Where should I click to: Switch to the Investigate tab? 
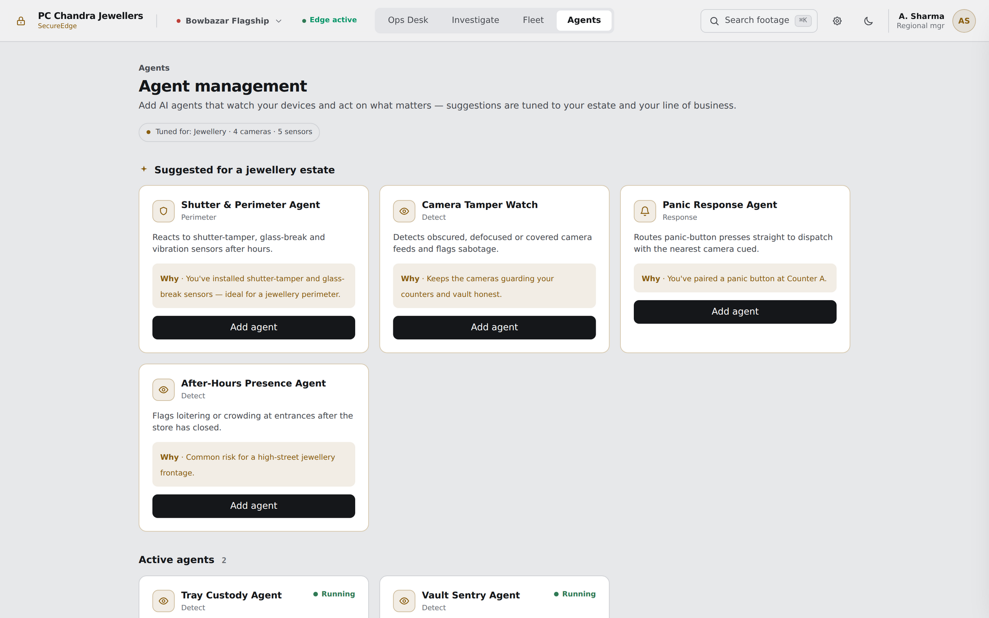coord(475,20)
